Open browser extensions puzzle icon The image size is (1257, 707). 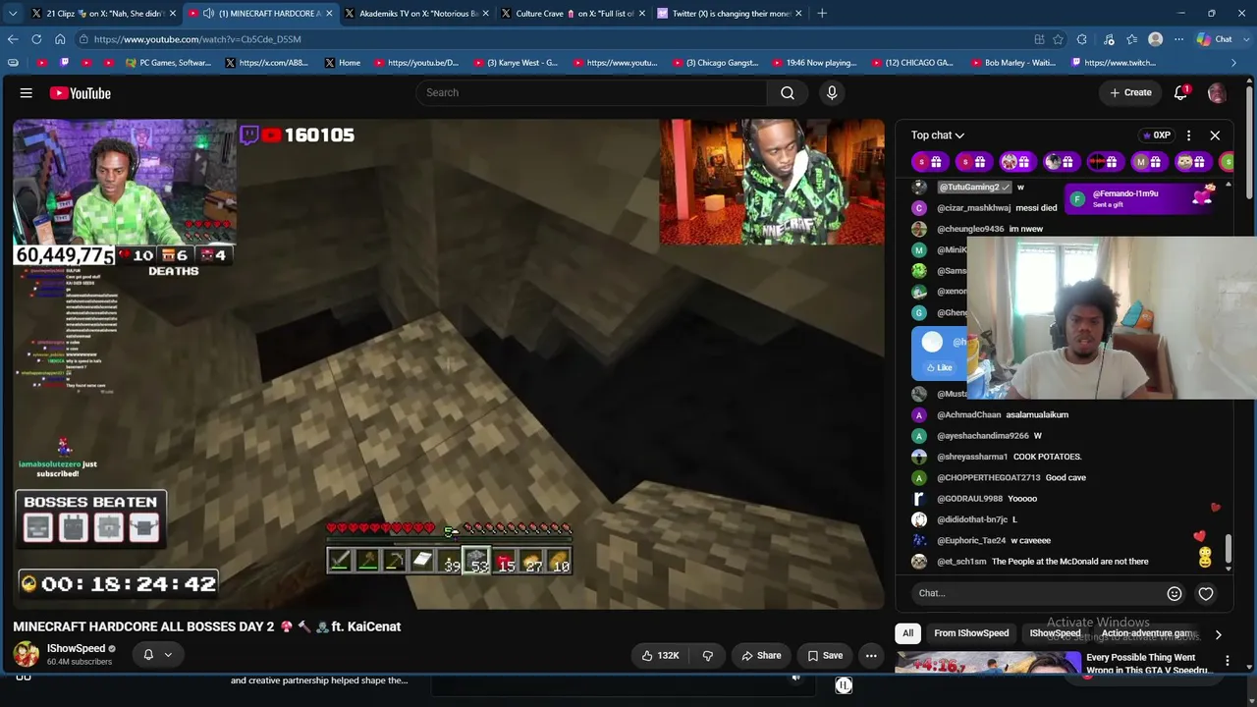tap(1082, 39)
